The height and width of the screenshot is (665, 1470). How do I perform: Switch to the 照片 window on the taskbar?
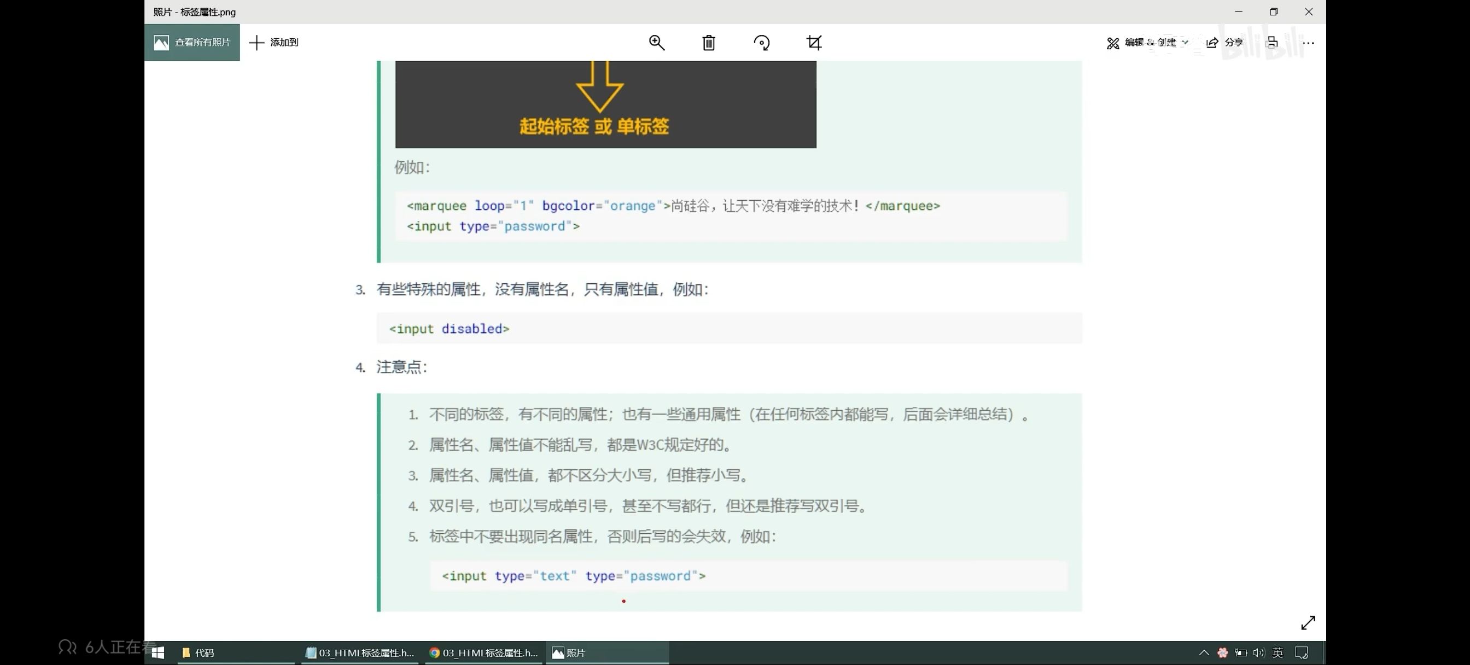coord(576,652)
